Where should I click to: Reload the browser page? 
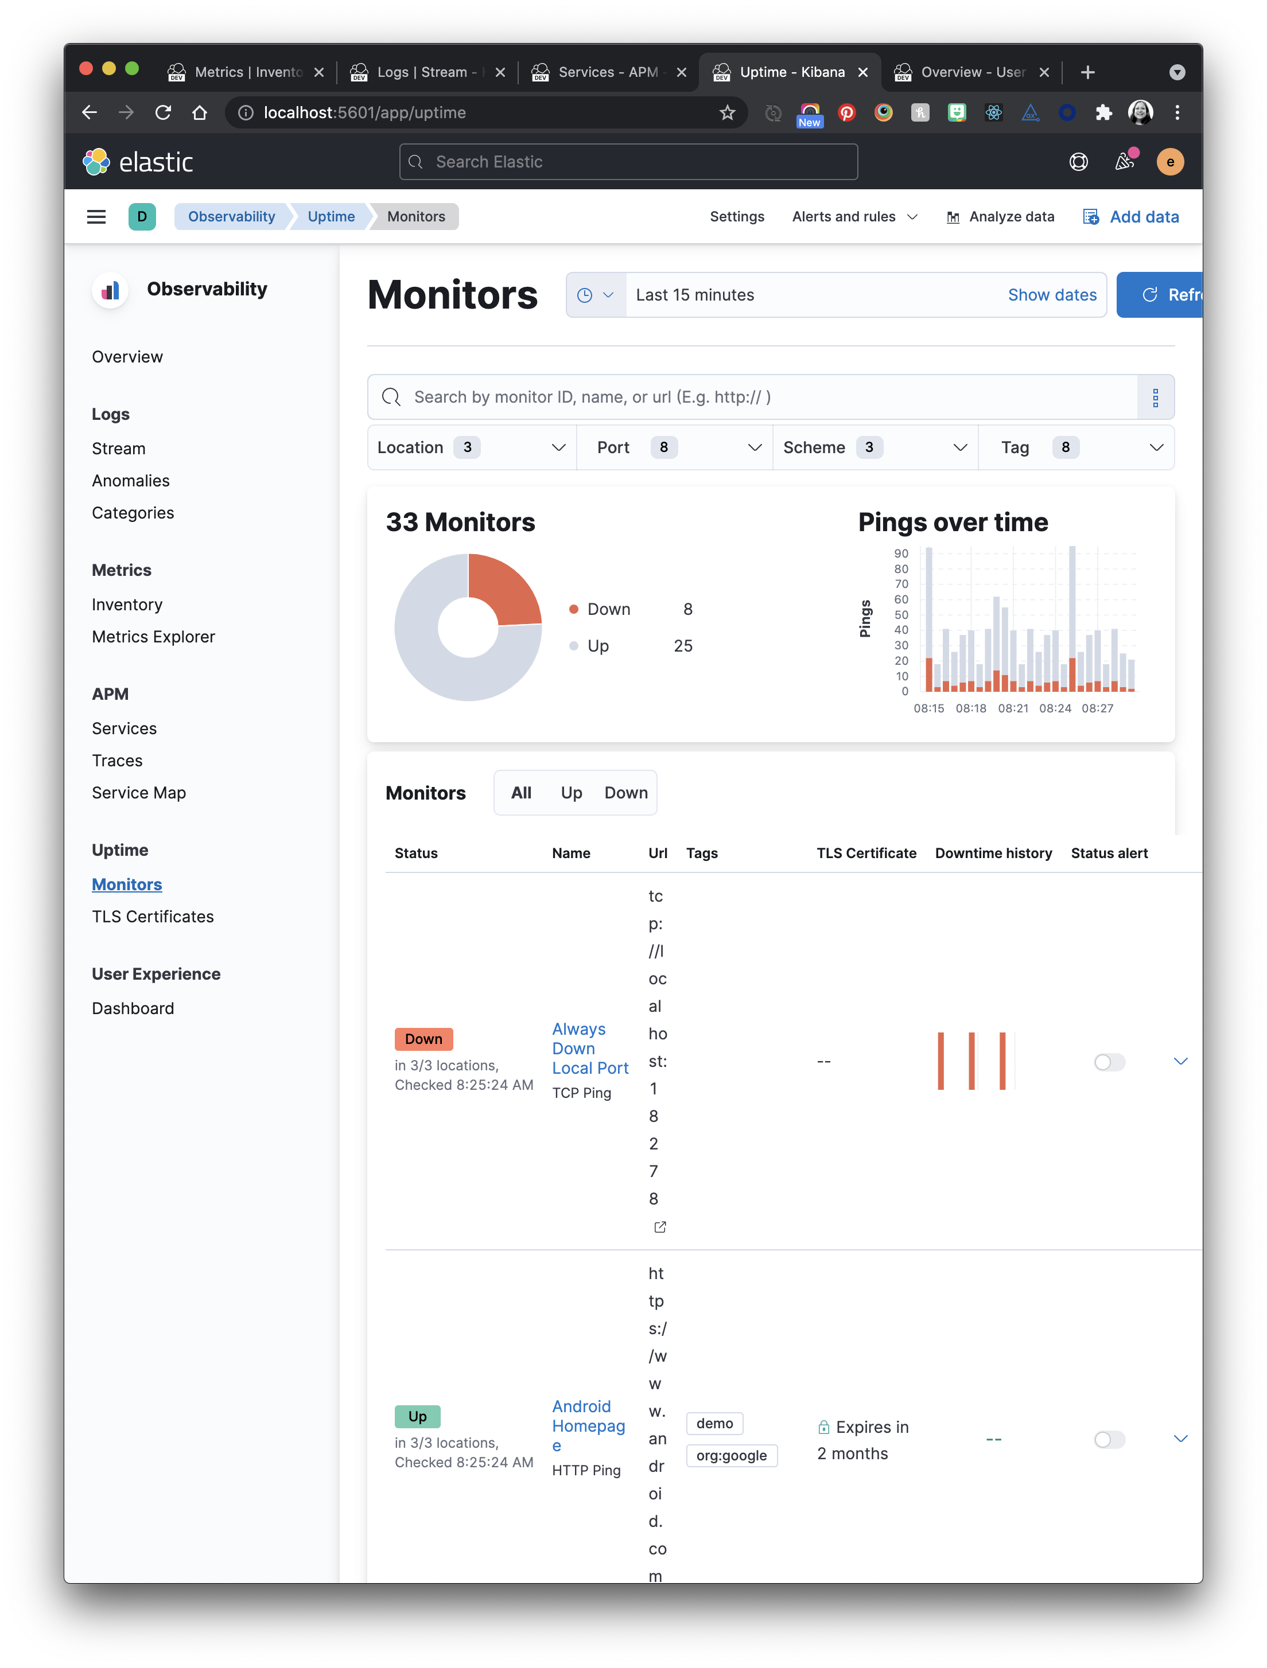click(163, 112)
